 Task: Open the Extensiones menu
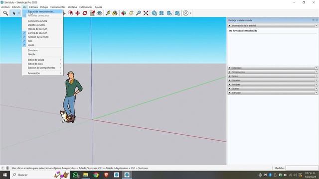[x=86, y=7]
